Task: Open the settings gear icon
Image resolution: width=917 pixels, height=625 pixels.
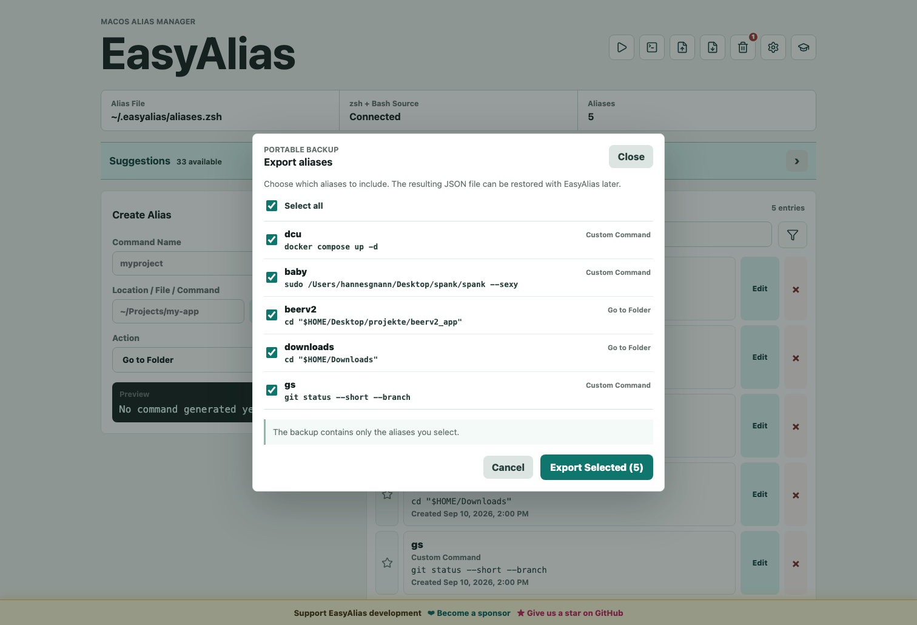Action: pyautogui.click(x=773, y=47)
